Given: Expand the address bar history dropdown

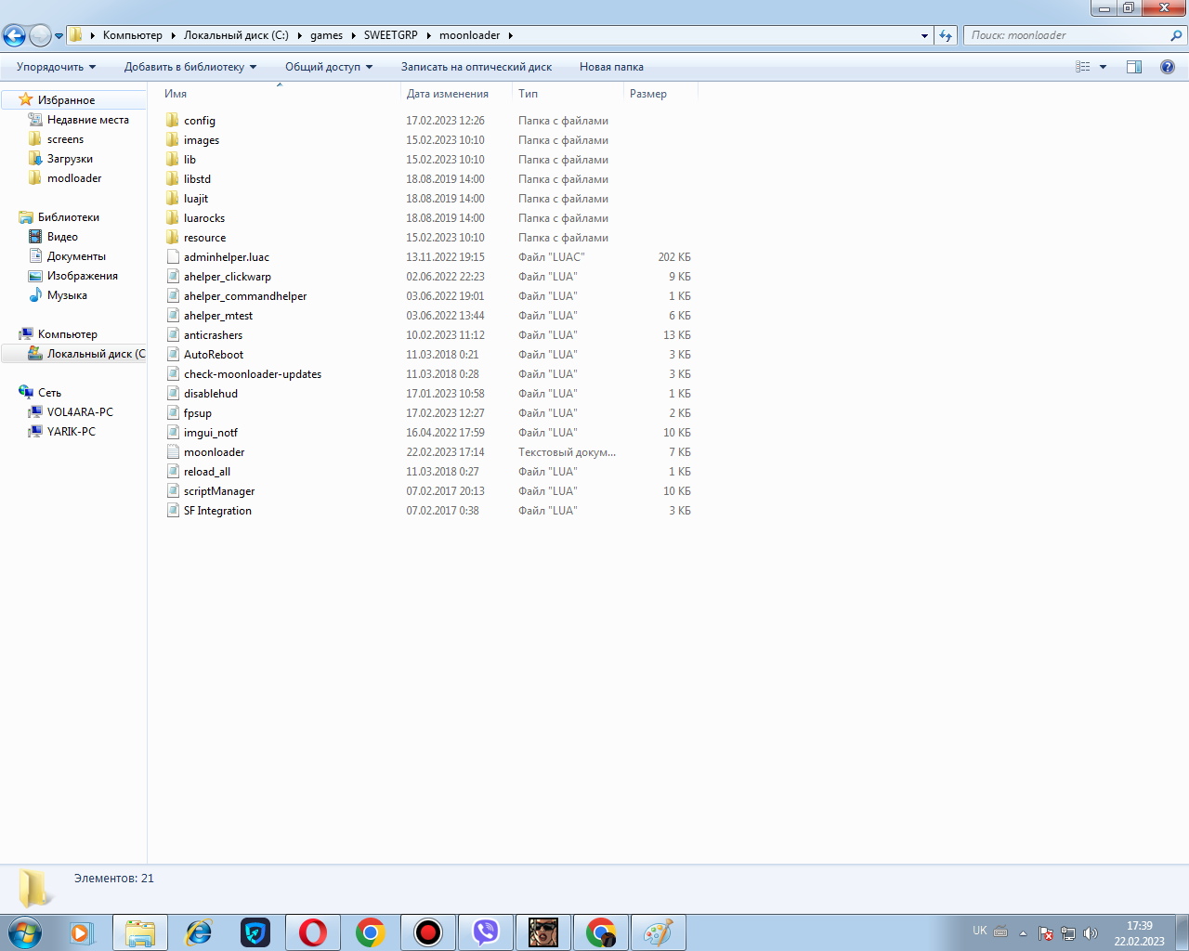Looking at the screenshot, I should click(924, 35).
